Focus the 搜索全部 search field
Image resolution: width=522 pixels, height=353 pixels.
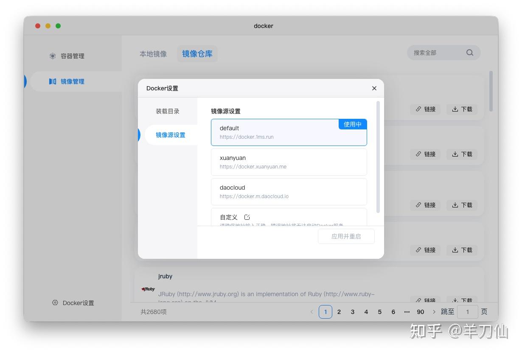[443, 53]
